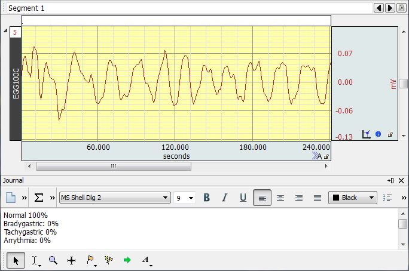Click the segment pin icon
The width and height of the screenshot is (409, 271).
(401, 8)
